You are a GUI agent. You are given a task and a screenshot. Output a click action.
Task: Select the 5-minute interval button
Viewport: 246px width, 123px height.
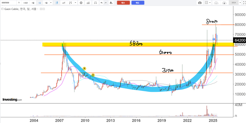point(19,3)
